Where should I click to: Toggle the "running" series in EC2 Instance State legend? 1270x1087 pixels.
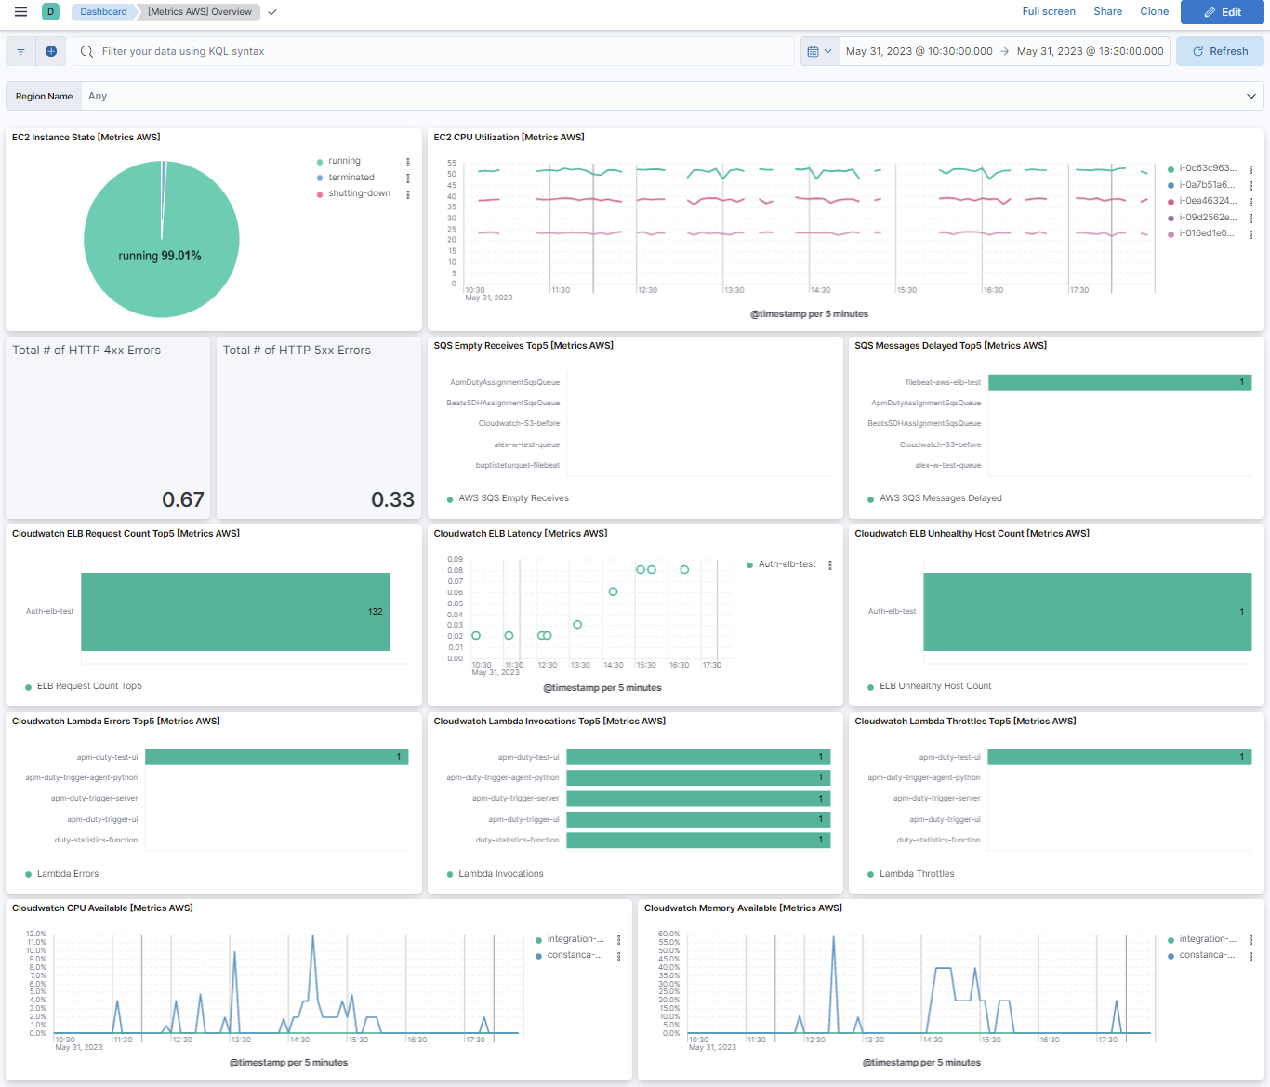[342, 161]
